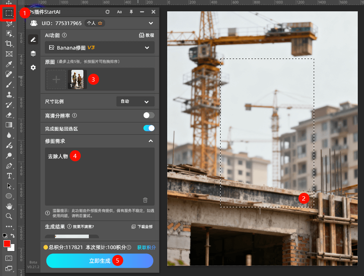
Task: Select the Type tool
Action: [x=9, y=176]
